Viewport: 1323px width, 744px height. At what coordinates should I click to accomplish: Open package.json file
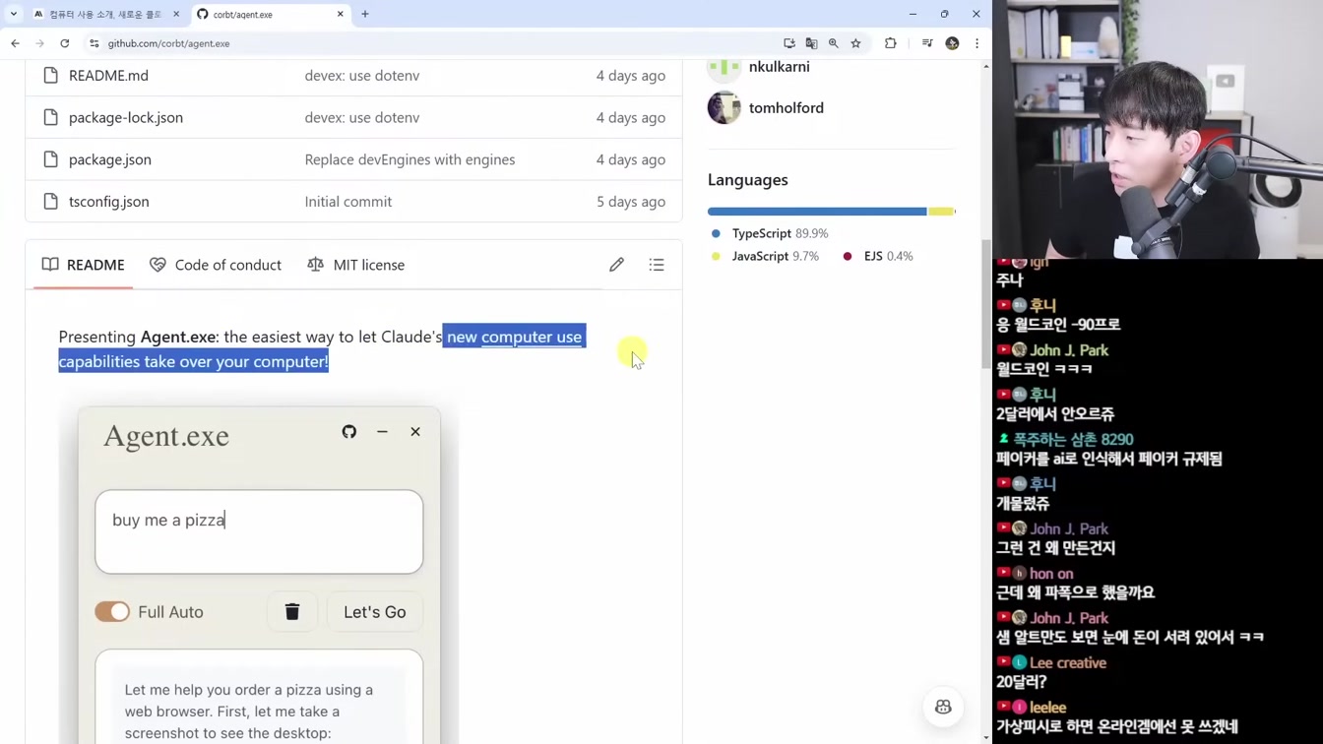pyautogui.click(x=110, y=159)
